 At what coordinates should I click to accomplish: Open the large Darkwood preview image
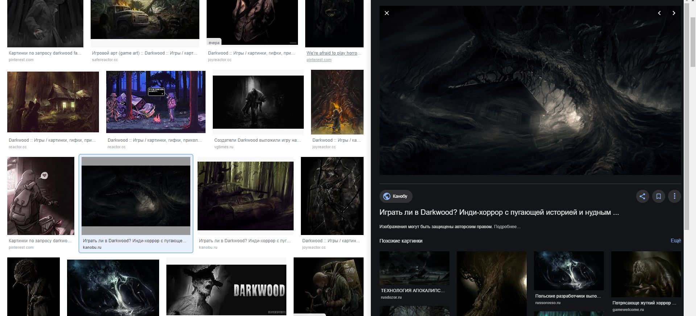pos(530,90)
